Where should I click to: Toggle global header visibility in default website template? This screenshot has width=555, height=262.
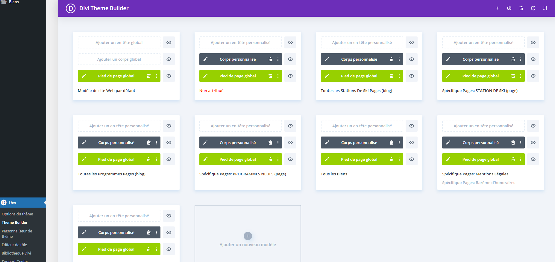(x=169, y=42)
